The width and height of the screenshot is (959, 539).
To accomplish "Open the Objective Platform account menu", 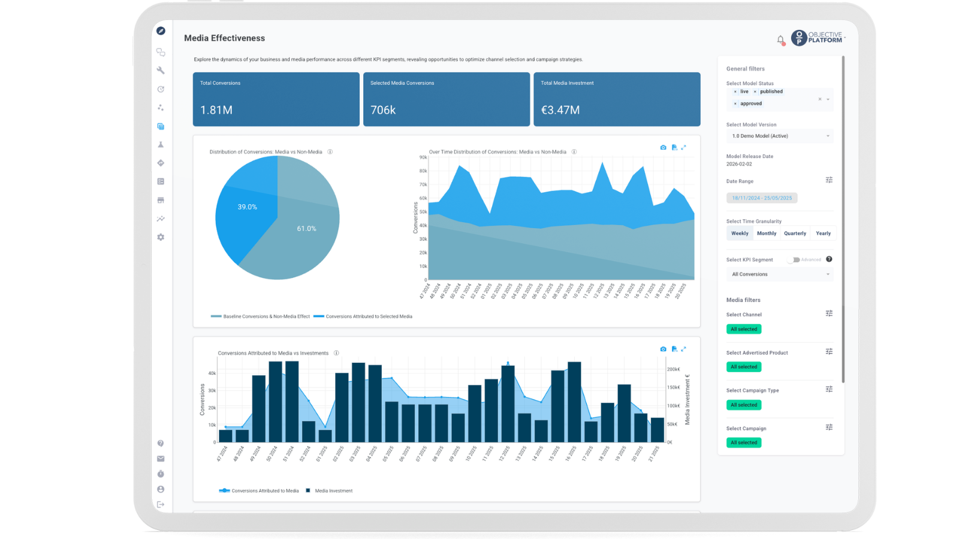I will (x=818, y=38).
